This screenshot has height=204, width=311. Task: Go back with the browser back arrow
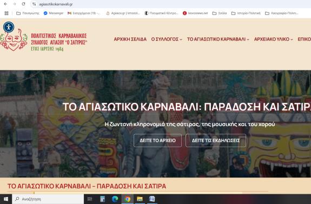click(x=5, y=4)
